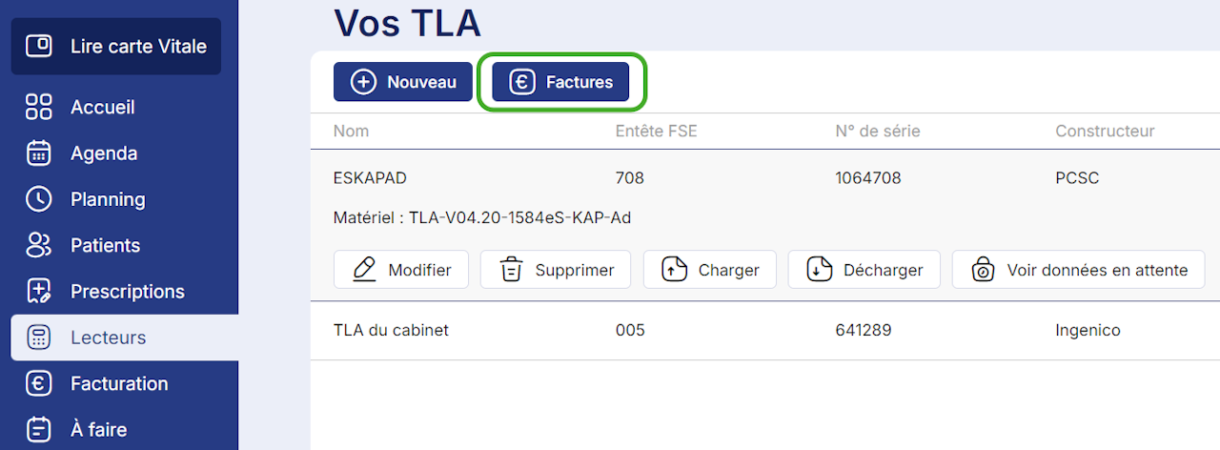Select the Lecteurs sidebar item
The height and width of the screenshot is (450, 1220).
click(x=108, y=337)
